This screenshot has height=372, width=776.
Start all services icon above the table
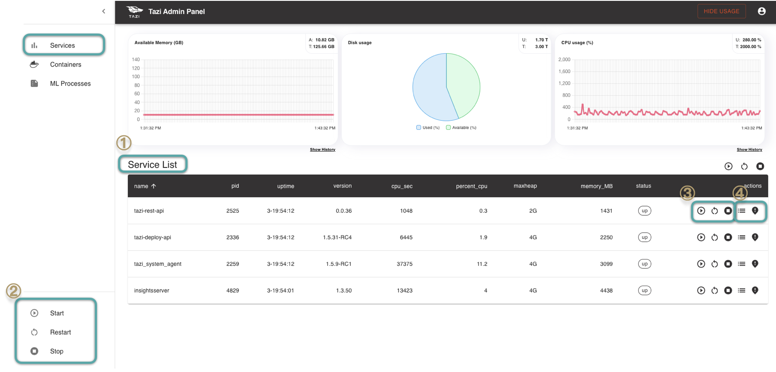point(728,166)
